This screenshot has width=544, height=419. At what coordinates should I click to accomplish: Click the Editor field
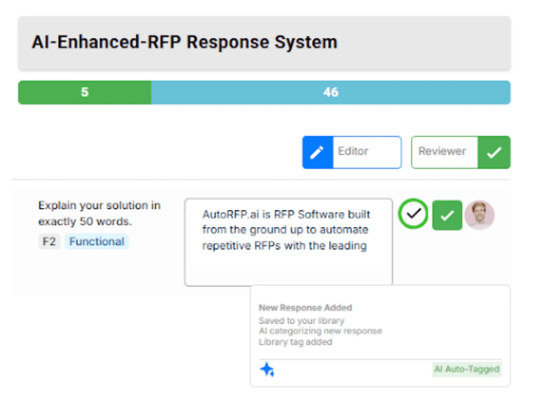click(x=367, y=152)
